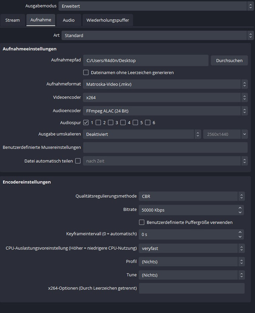Screen dimensions: 255x313
Task: Click the Bitrate decrease arrow
Action: (240, 212)
